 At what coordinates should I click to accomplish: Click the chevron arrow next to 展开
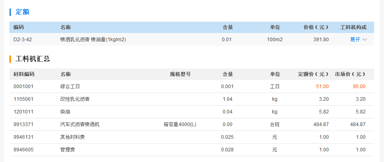point(364,40)
